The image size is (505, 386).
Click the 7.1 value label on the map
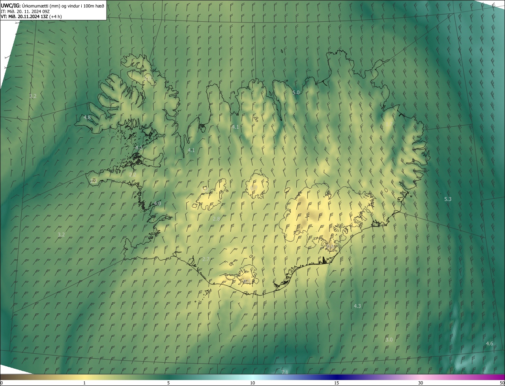pos(285,372)
